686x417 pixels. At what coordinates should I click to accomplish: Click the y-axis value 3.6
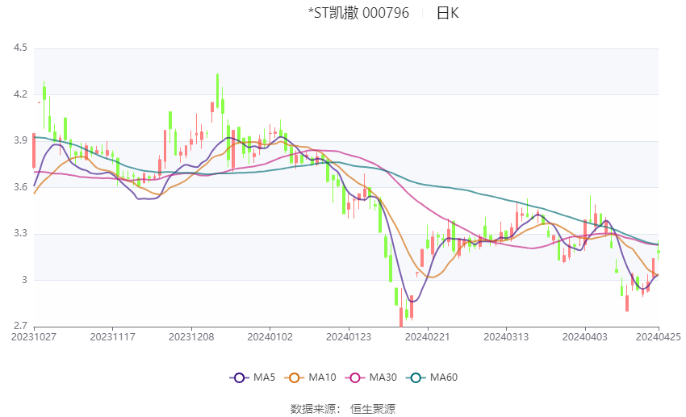(x=20, y=187)
